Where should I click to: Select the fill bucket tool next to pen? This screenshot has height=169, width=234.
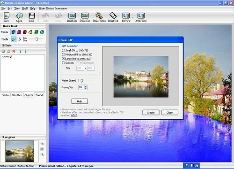point(20,39)
